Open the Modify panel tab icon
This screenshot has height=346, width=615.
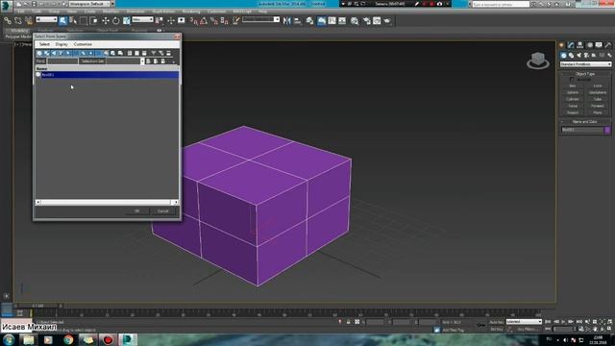coord(571,45)
